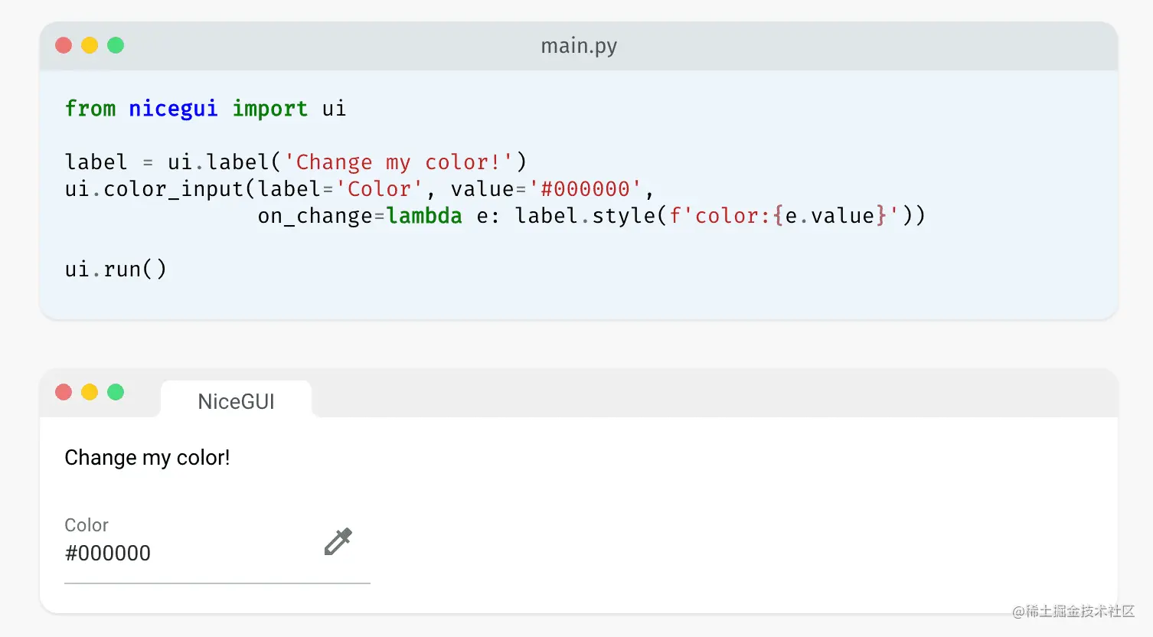Maximize the NiceGUI window with green dot
This screenshot has width=1153, height=637.
(x=116, y=392)
